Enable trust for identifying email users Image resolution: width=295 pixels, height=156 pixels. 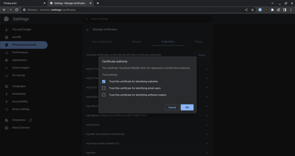click(104, 88)
